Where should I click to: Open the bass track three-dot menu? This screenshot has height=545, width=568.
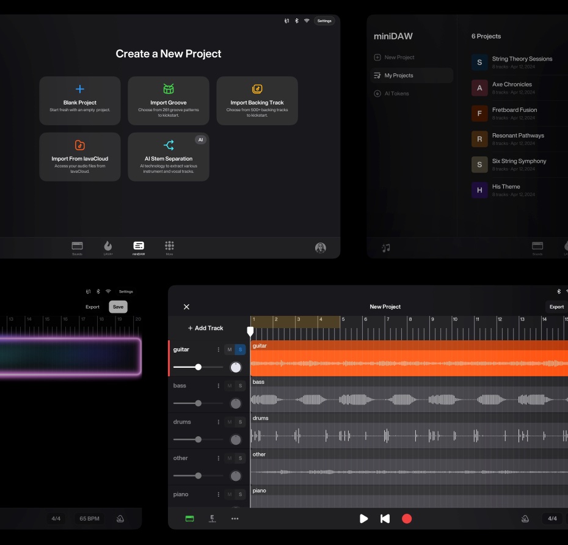click(x=219, y=386)
